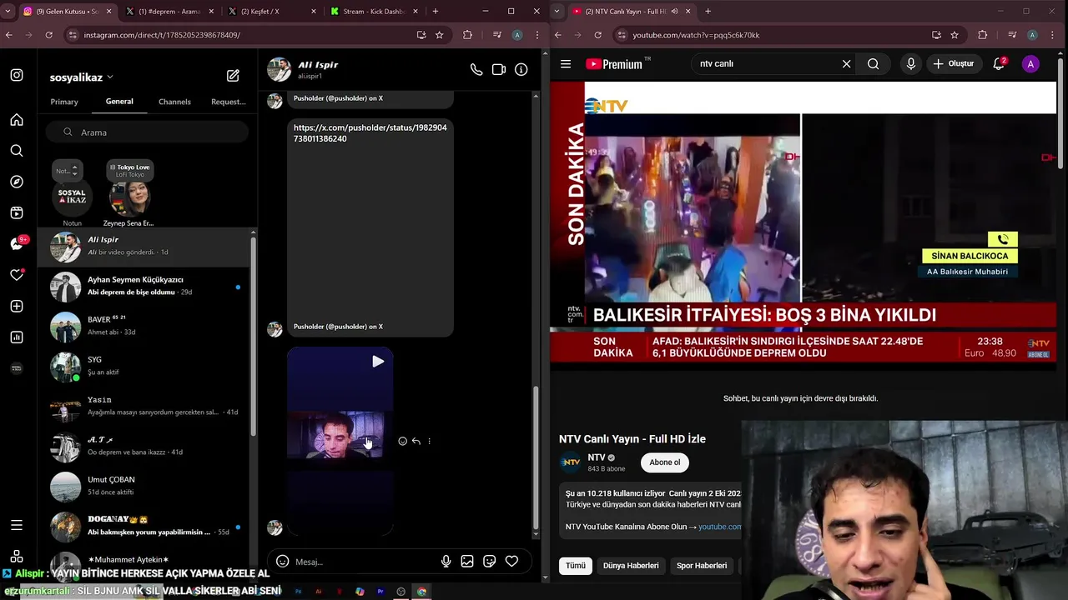This screenshot has width=1068, height=600.
Task: Open the NTV channel name link
Action: pos(597,457)
